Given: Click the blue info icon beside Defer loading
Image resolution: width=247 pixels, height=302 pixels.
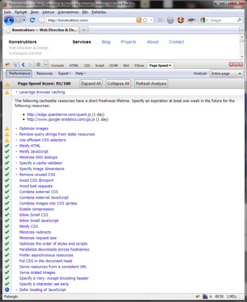Looking at the screenshot, I should [x=7, y=290].
